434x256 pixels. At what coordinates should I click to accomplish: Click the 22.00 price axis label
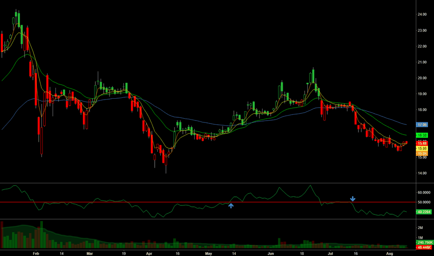click(422, 46)
